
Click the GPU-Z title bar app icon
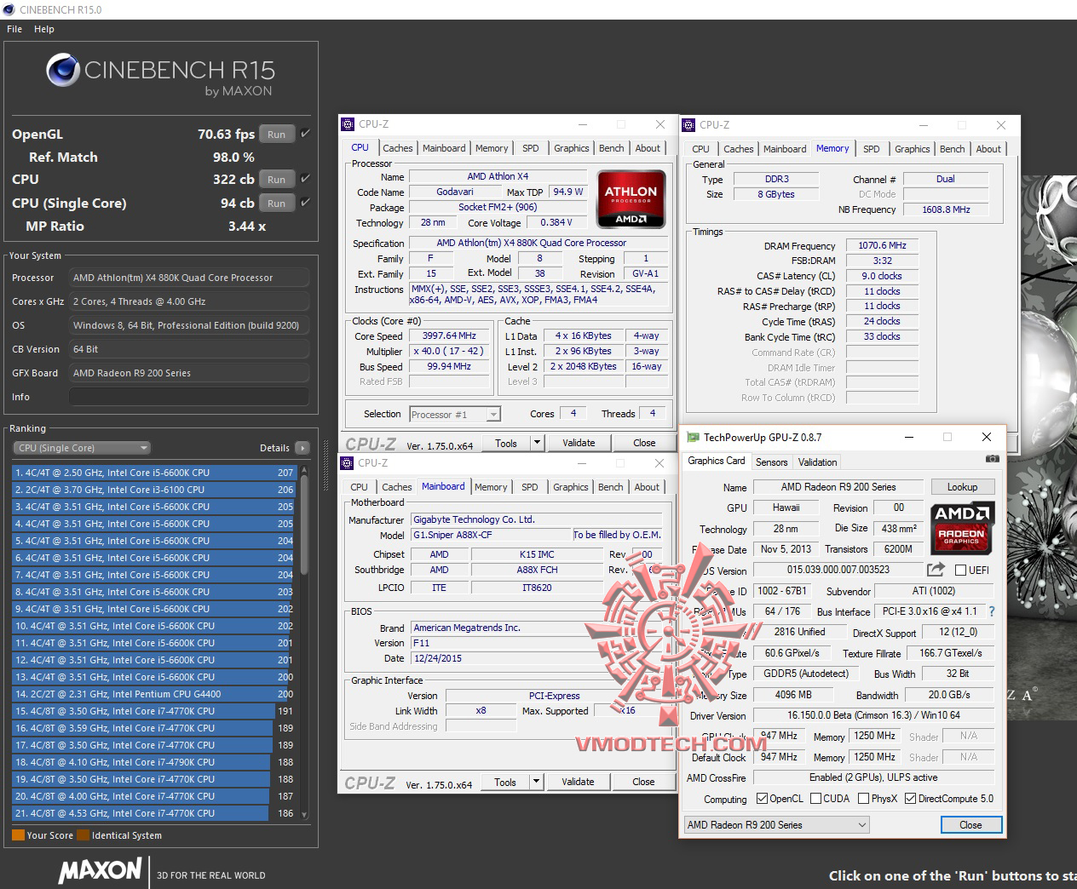(x=694, y=437)
